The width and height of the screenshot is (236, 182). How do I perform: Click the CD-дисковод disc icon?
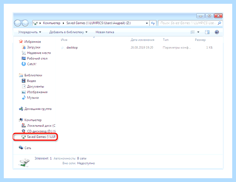pyautogui.click(x=24, y=131)
